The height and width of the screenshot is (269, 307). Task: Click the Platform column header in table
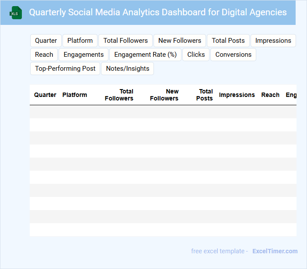[x=75, y=95]
